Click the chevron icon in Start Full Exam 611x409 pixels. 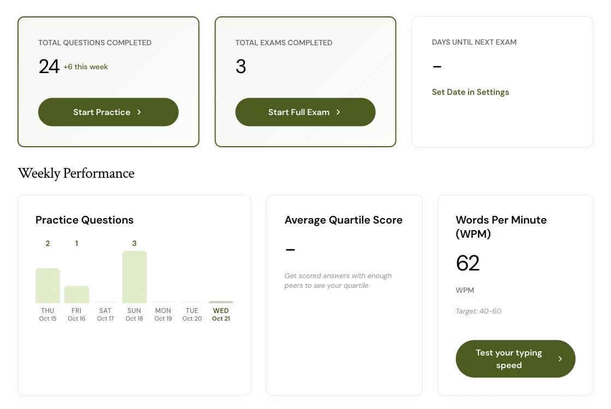[338, 112]
